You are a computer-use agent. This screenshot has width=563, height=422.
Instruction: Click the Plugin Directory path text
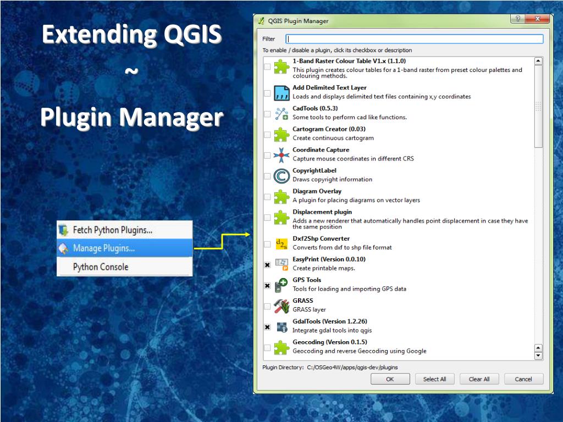[x=352, y=368]
